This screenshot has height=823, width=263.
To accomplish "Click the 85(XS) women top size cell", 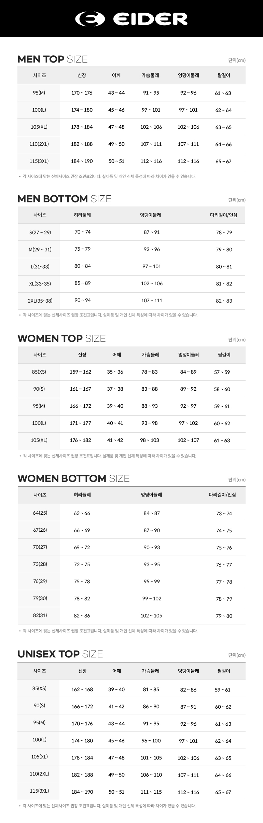I will (39, 372).
